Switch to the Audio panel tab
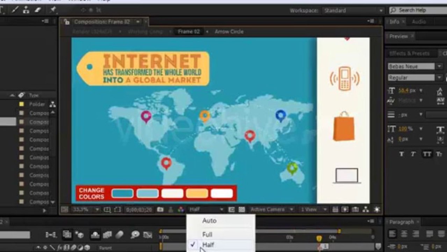The image size is (447, 252). pyautogui.click(x=419, y=22)
